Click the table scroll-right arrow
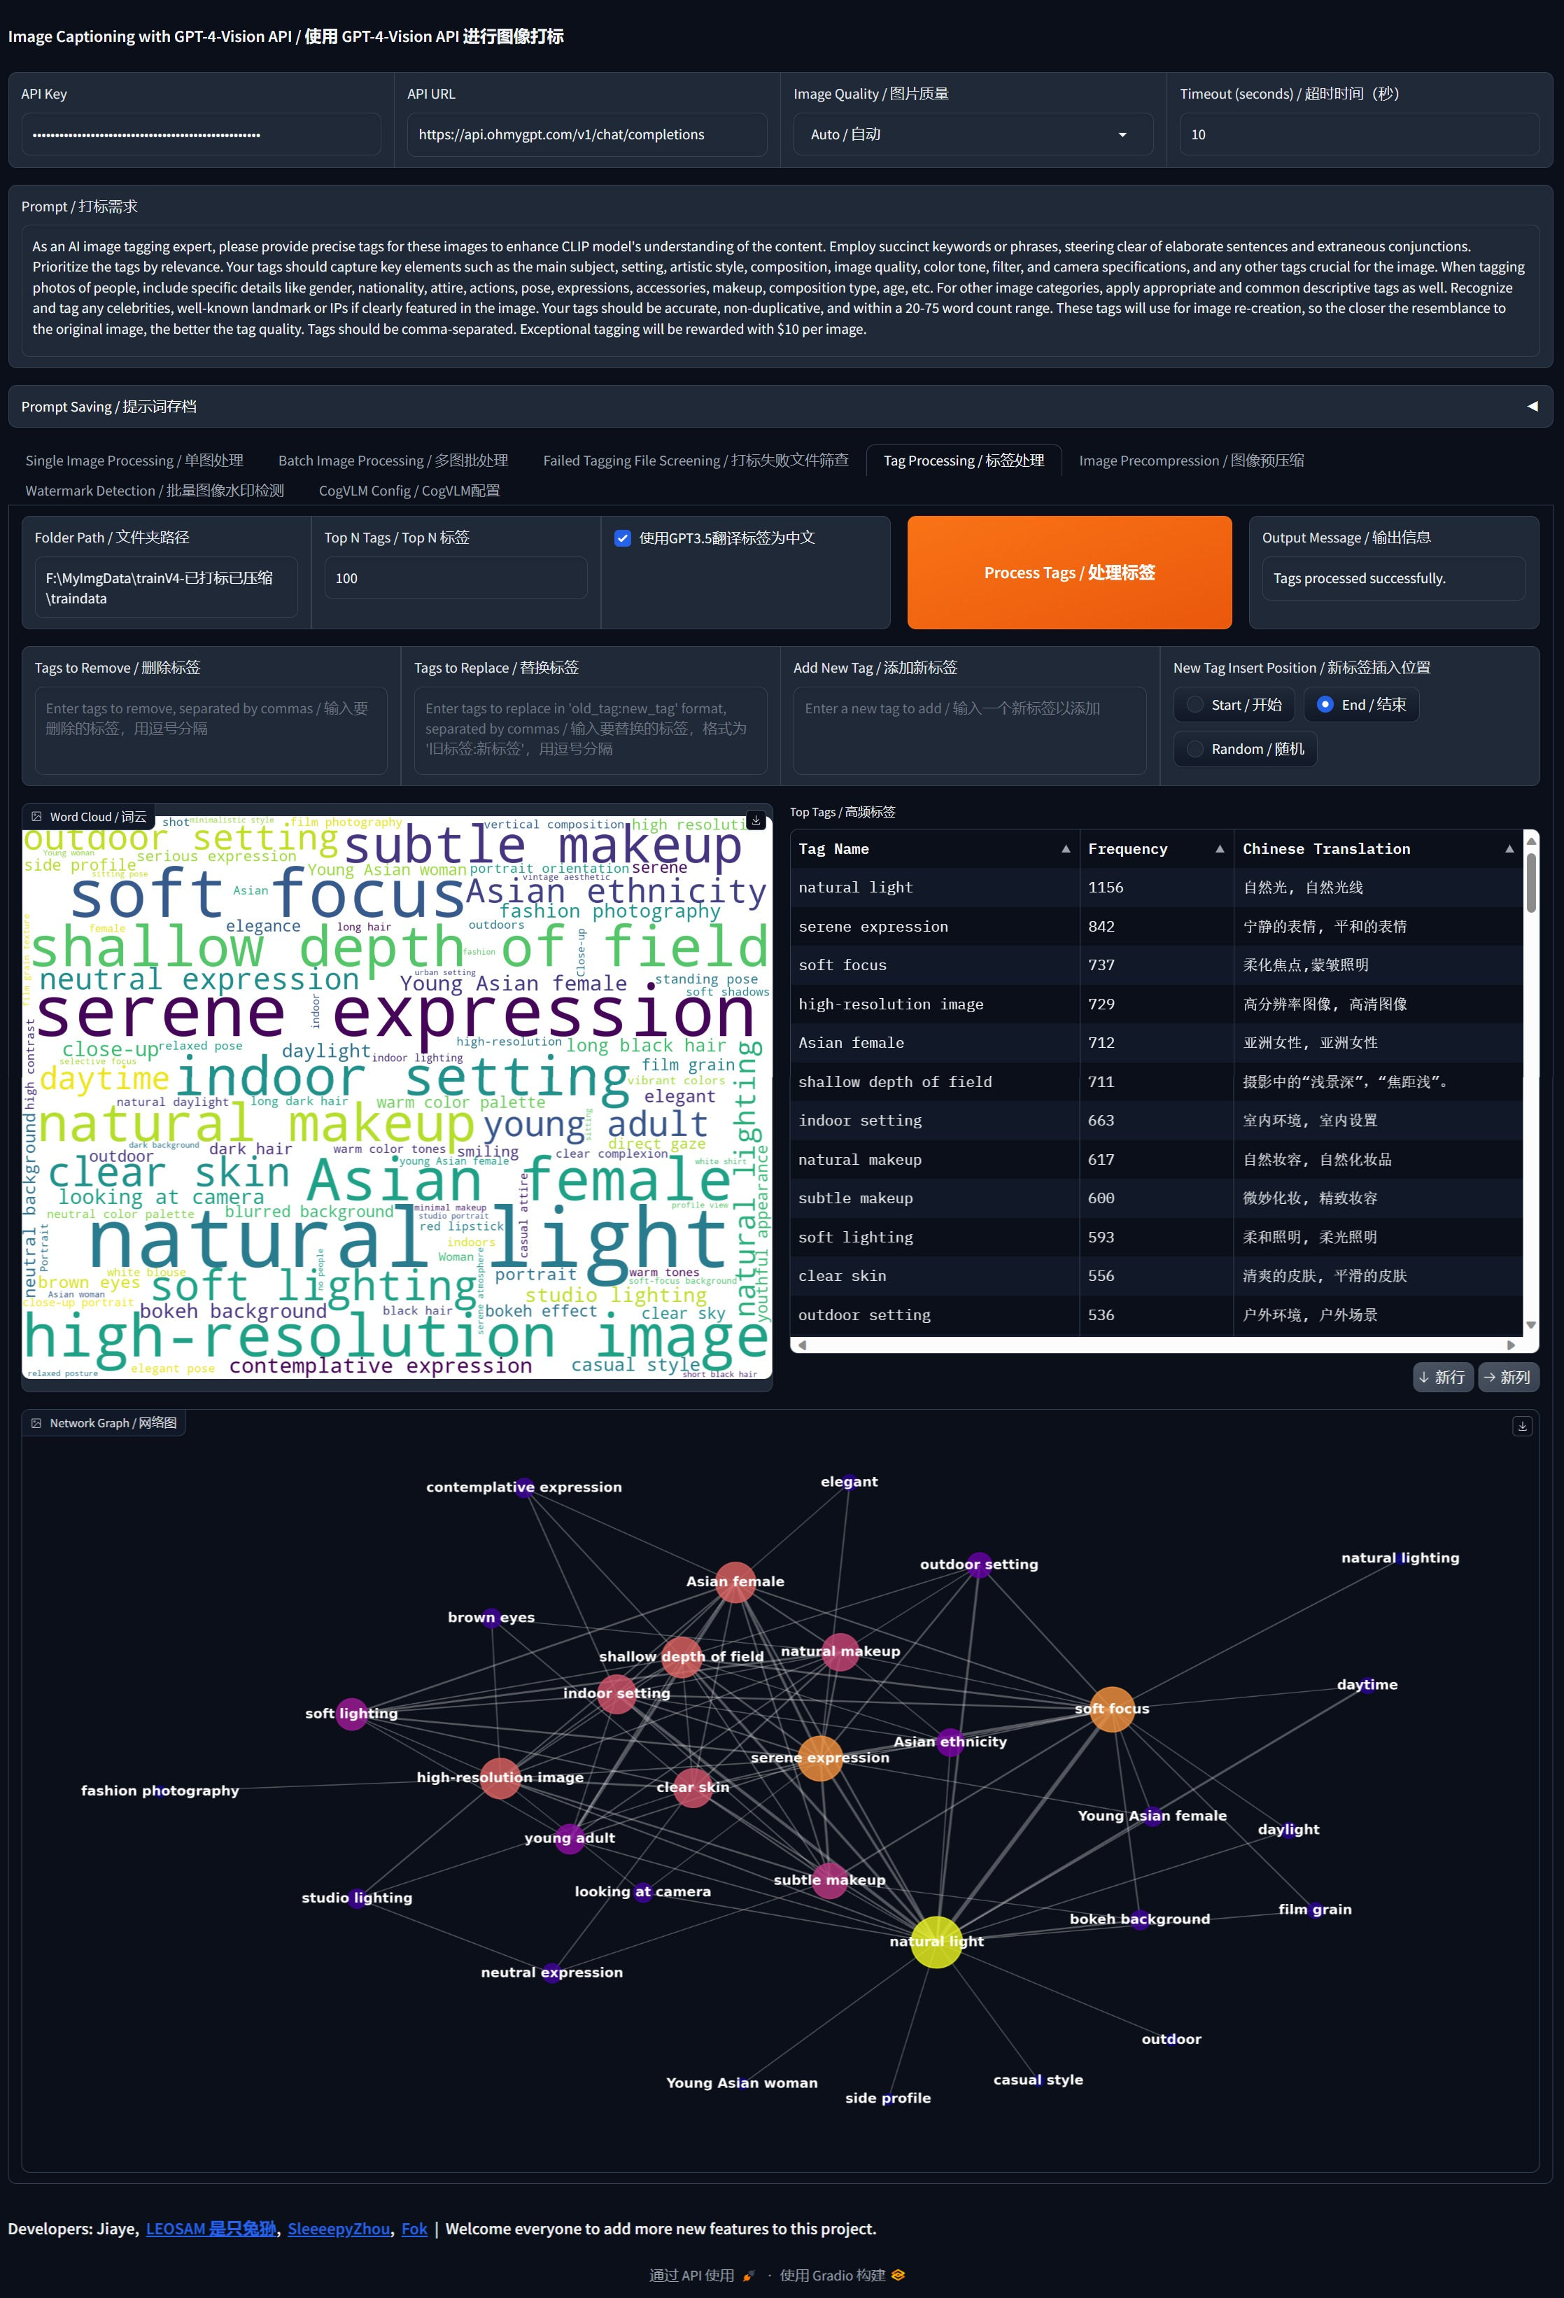The height and width of the screenshot is (2298, 1564). point(1511,1345)
